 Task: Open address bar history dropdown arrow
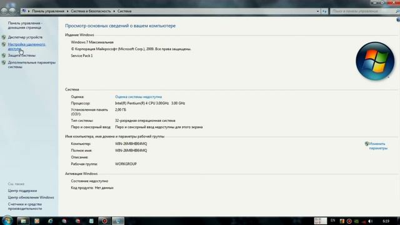[x=317, y=11]
